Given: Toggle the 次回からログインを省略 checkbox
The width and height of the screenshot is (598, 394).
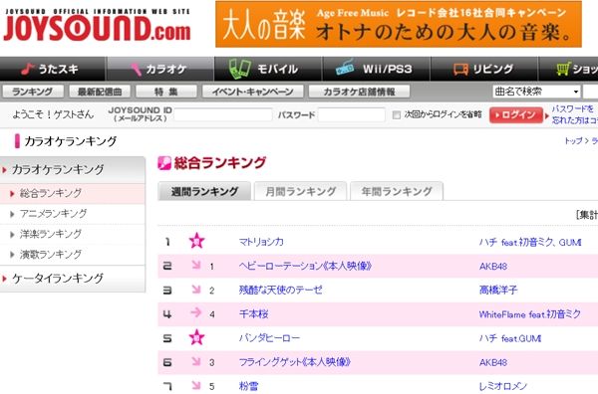Looking at the screenshot, I should 397,115.
